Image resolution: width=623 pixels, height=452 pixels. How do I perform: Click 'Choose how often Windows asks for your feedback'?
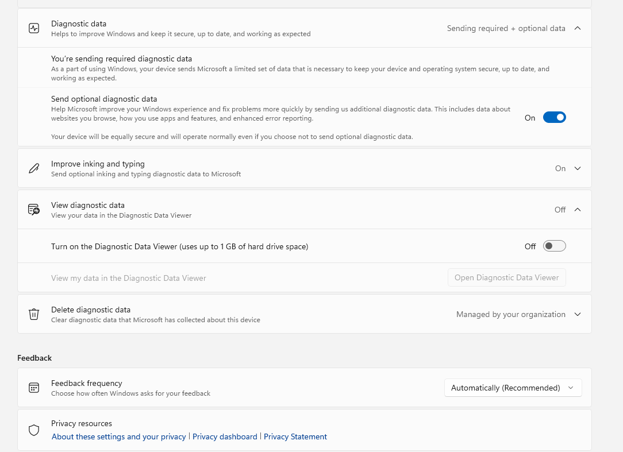[130, 393]
